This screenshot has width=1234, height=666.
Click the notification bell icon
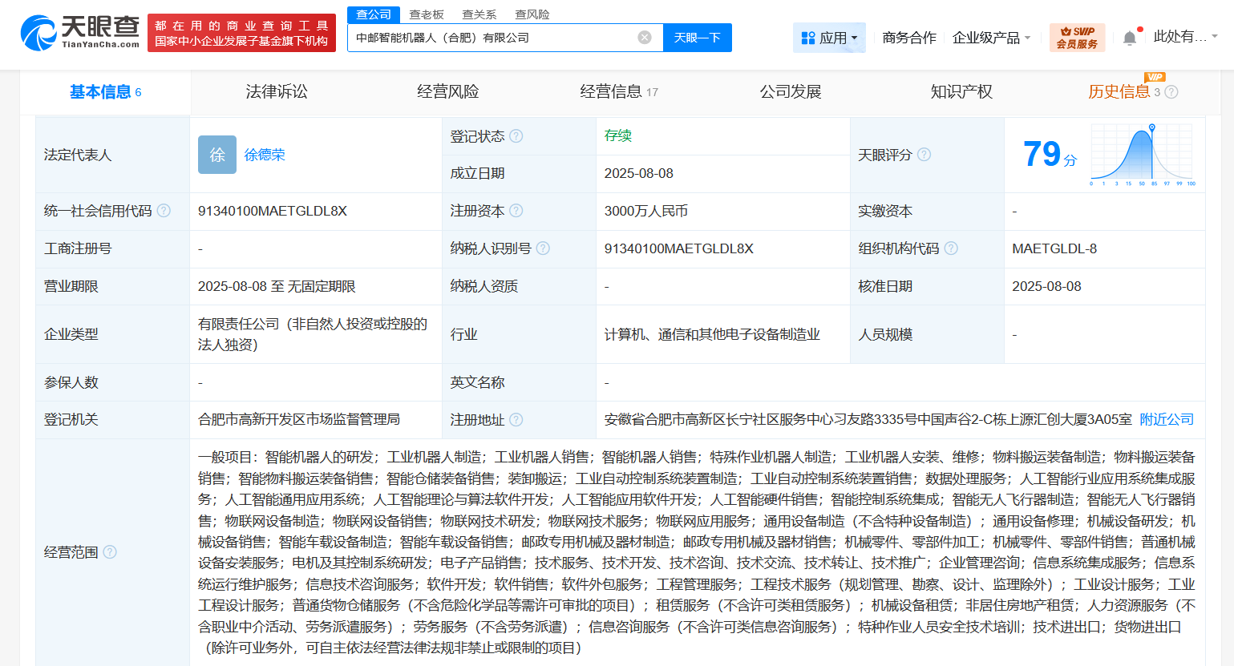coord(1130,36)
